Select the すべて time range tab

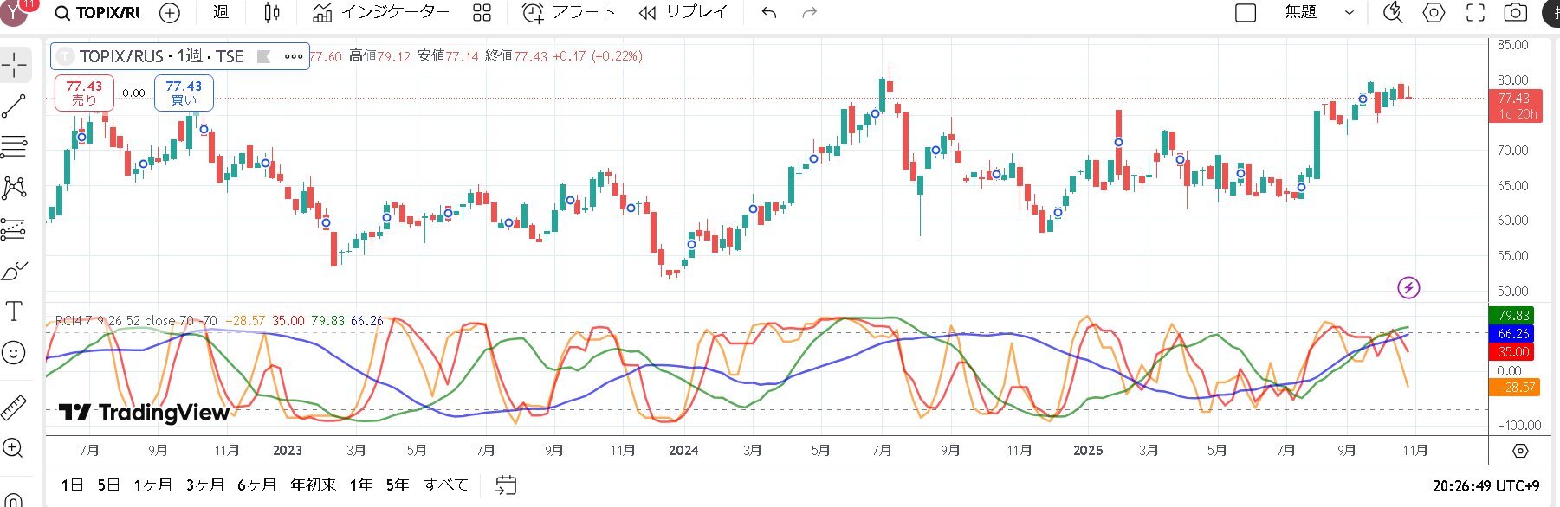point(445,485)
